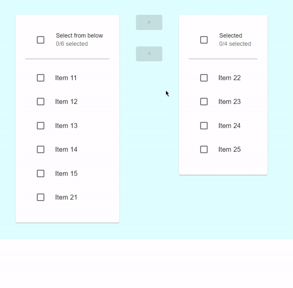Toggle the Item 25 checkbox
Screen dimensions: 293x288
coord(204,149)
